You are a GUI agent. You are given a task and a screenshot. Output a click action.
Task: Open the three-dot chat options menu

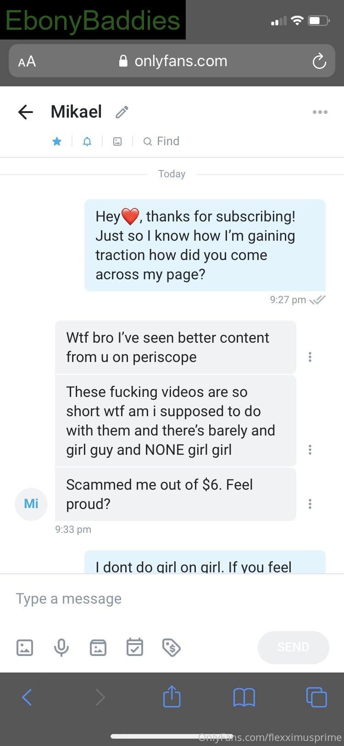pyautogui.click(x=320, y=112)
